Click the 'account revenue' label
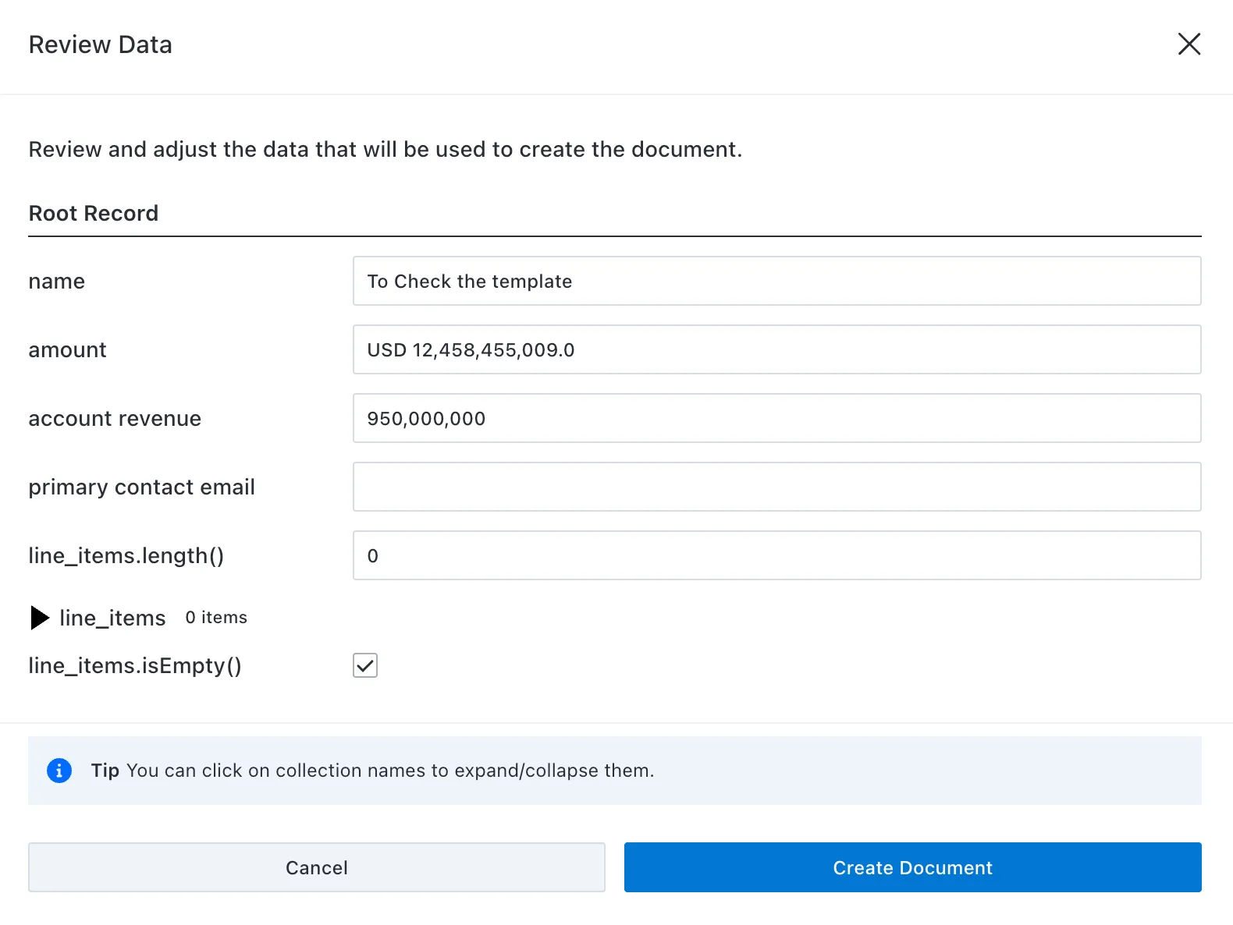This screenshot has height=925, width=1233. 115,418
